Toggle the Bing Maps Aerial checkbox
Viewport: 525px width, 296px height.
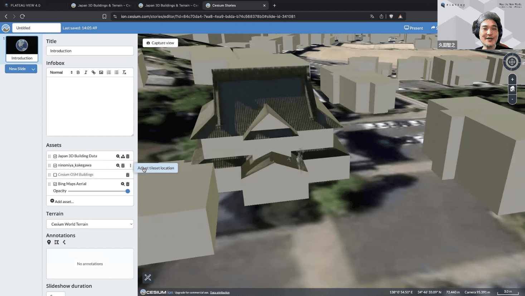click(55, 184)
